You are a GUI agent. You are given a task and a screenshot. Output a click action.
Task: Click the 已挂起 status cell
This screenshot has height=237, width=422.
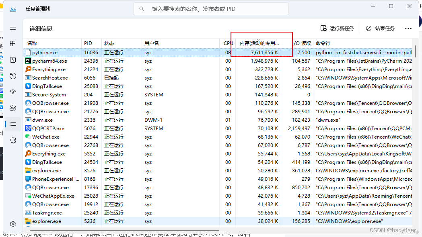click(x=111, y=78)
